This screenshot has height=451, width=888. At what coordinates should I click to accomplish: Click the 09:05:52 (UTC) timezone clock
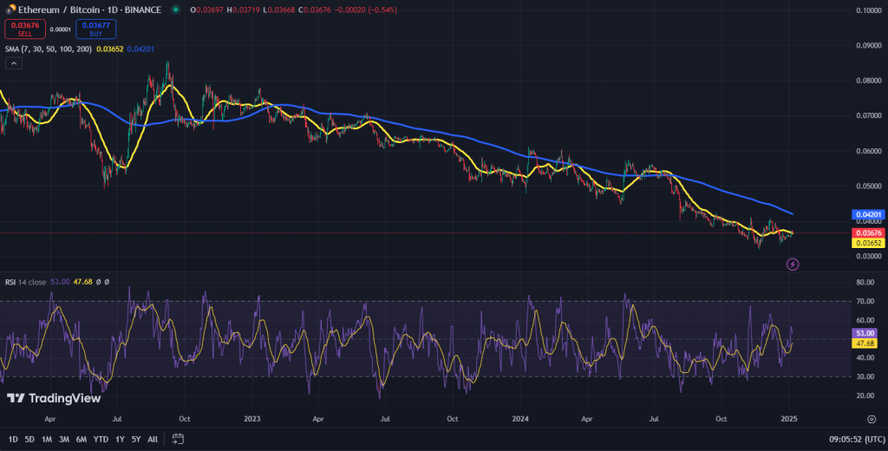pos(857,439)
